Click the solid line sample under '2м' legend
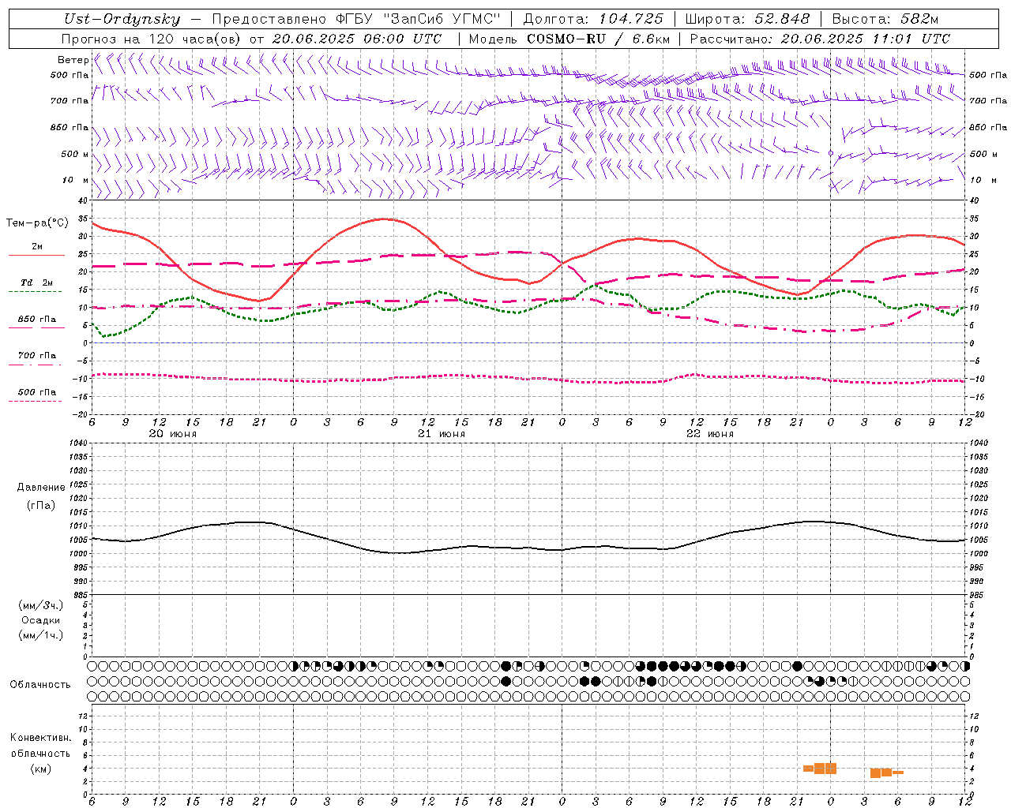The width and height of the screenshot is (1011, 808). pyautogui.click(x=36, y=255)
